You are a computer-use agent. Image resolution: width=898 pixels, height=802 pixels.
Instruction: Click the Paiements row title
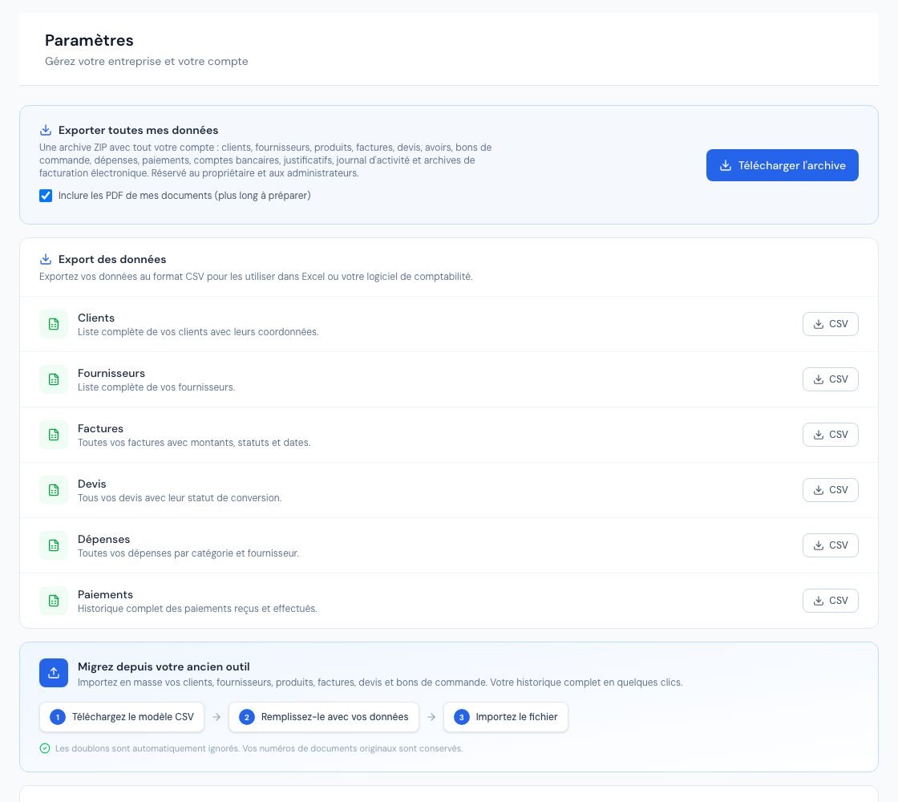(x=105, y=594)
